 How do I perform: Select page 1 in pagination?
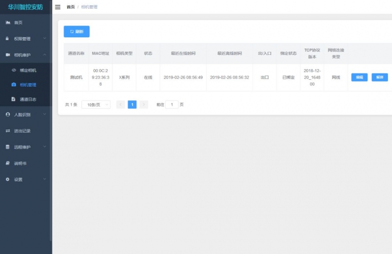[132, 105]
